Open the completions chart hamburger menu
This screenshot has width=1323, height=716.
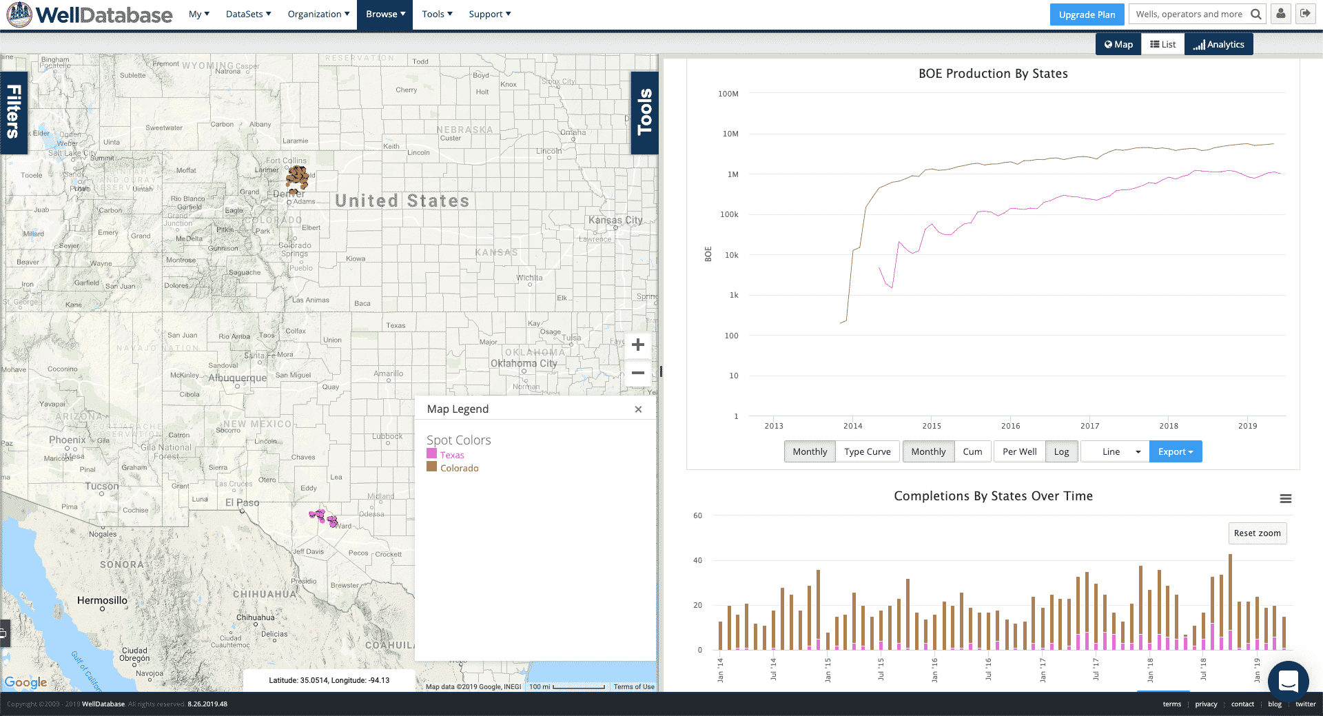pos(1286,499)
